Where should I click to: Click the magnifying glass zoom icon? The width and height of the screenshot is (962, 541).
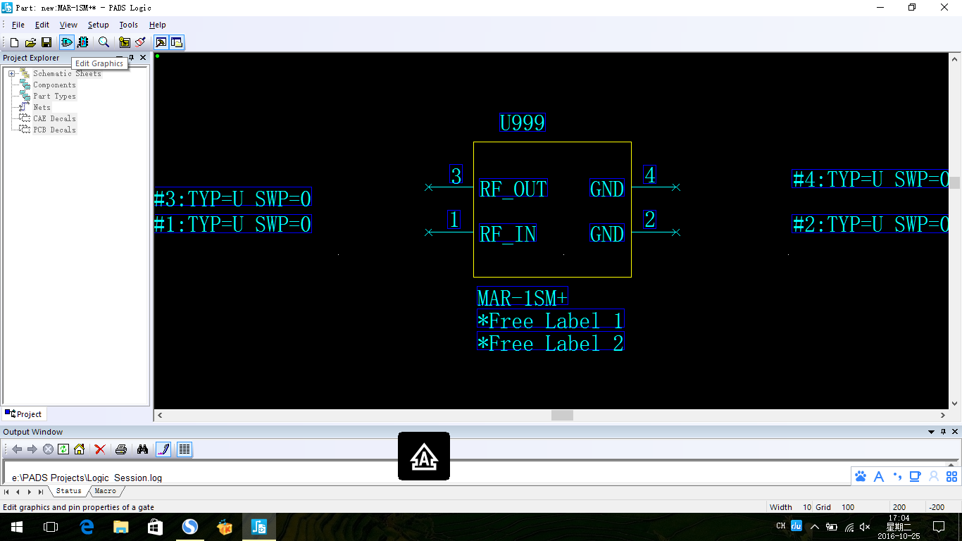(x=104, y=42)
